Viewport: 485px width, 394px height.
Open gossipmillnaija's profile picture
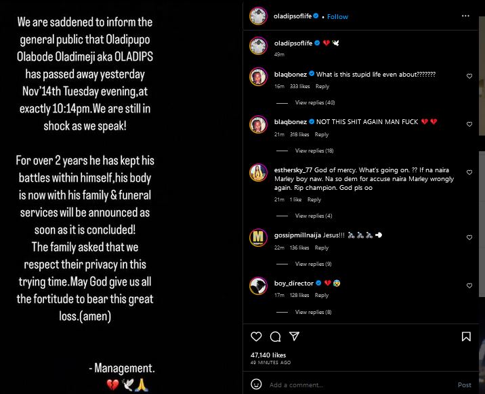[257, 237]
